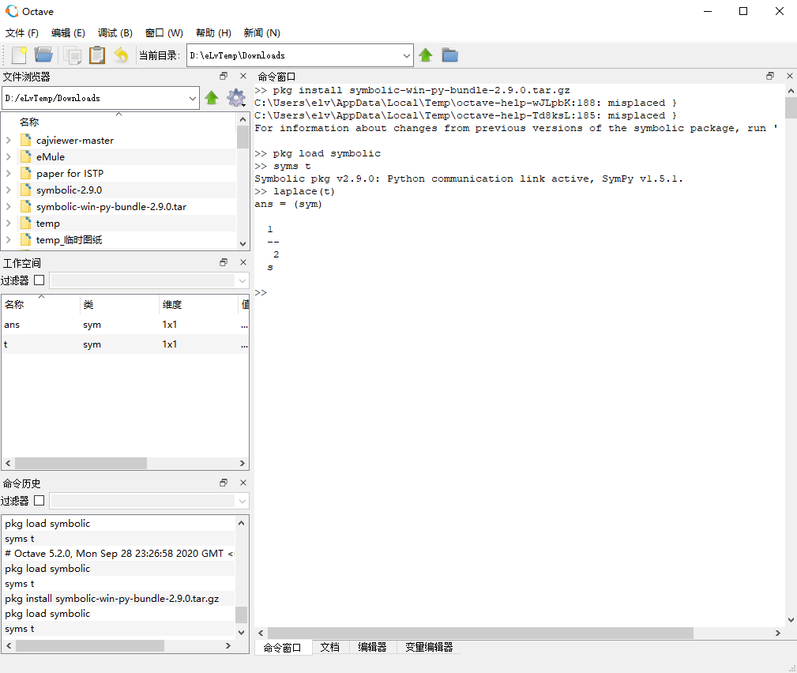
Task: Expand the symbolic-win-py-bundle-2.9.0.tar entry
Action: pos(8,207)
